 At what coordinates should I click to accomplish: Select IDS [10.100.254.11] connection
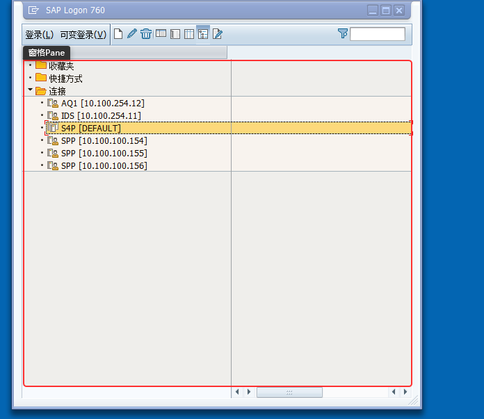pos(101,116)
